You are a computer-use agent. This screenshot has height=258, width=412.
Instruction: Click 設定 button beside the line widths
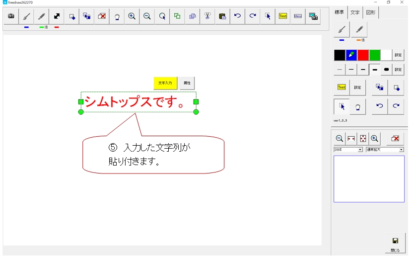[398, 70]
